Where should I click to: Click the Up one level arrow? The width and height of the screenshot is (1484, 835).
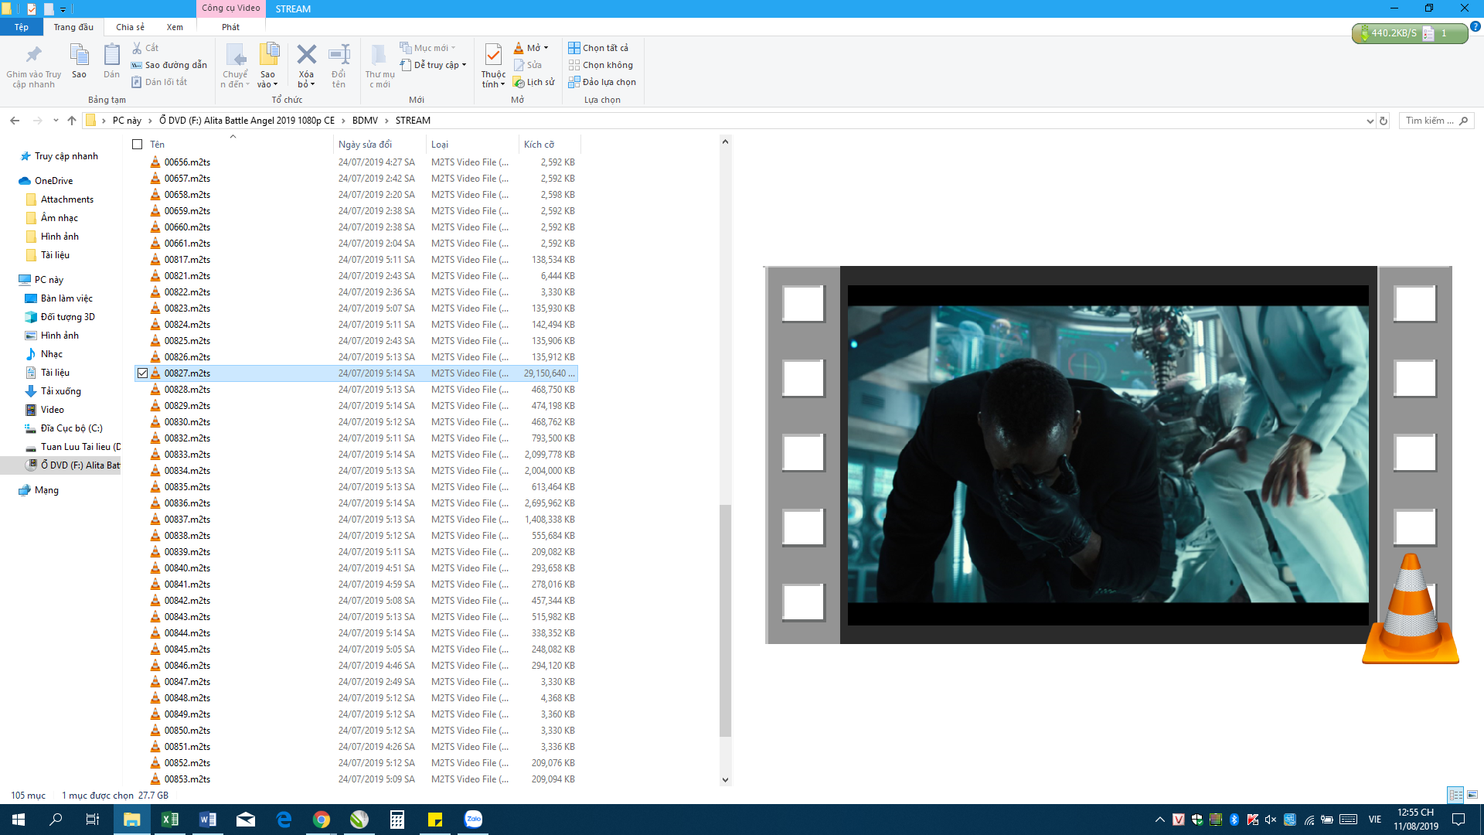(72, 121)
